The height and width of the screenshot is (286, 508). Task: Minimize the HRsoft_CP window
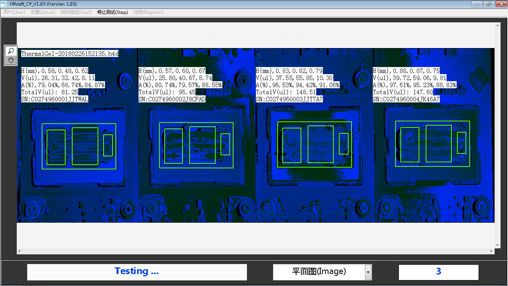click(x=476, y=4)
